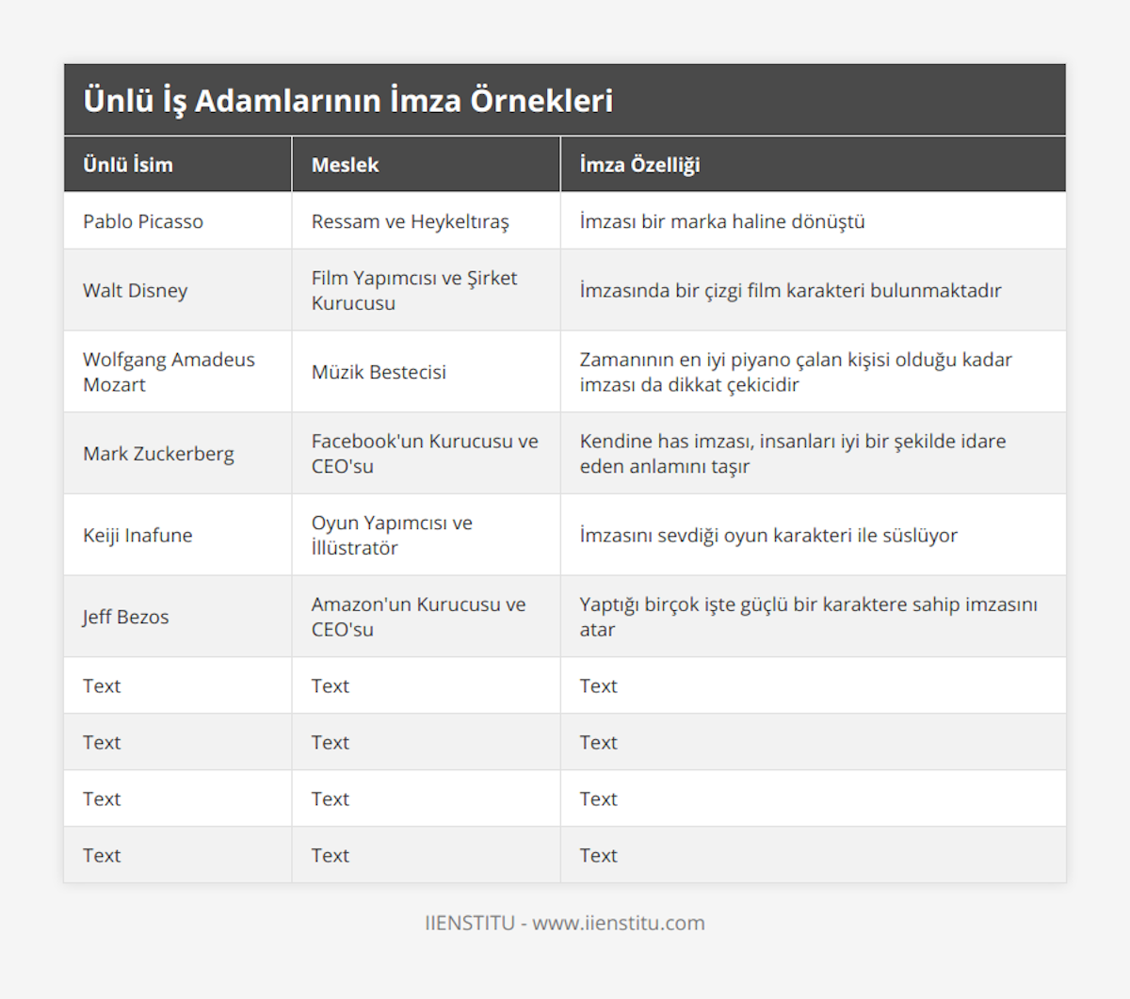Click the 'Müzik Bestecisi' cell
Viewport: 1130px width, 999px height.
click(379, 372)
